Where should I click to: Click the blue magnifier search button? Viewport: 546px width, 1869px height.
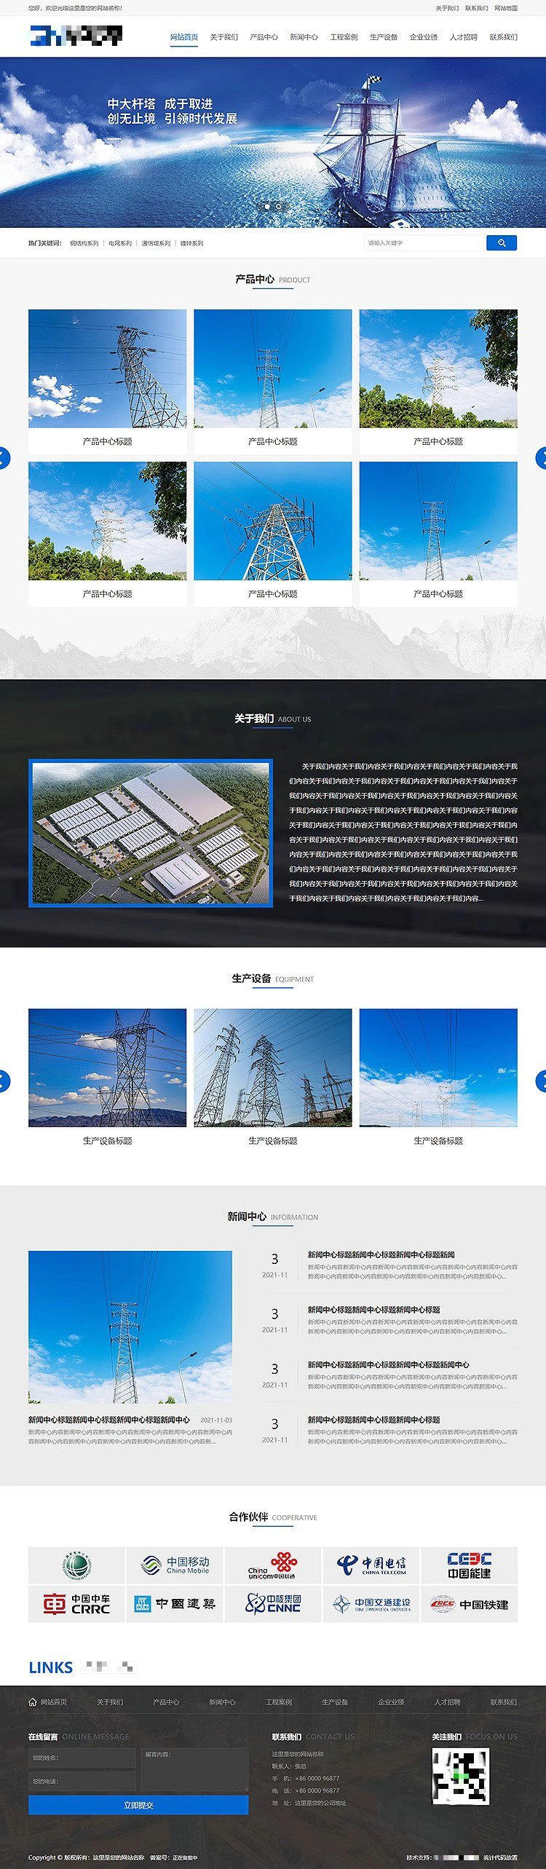[501, 243]
